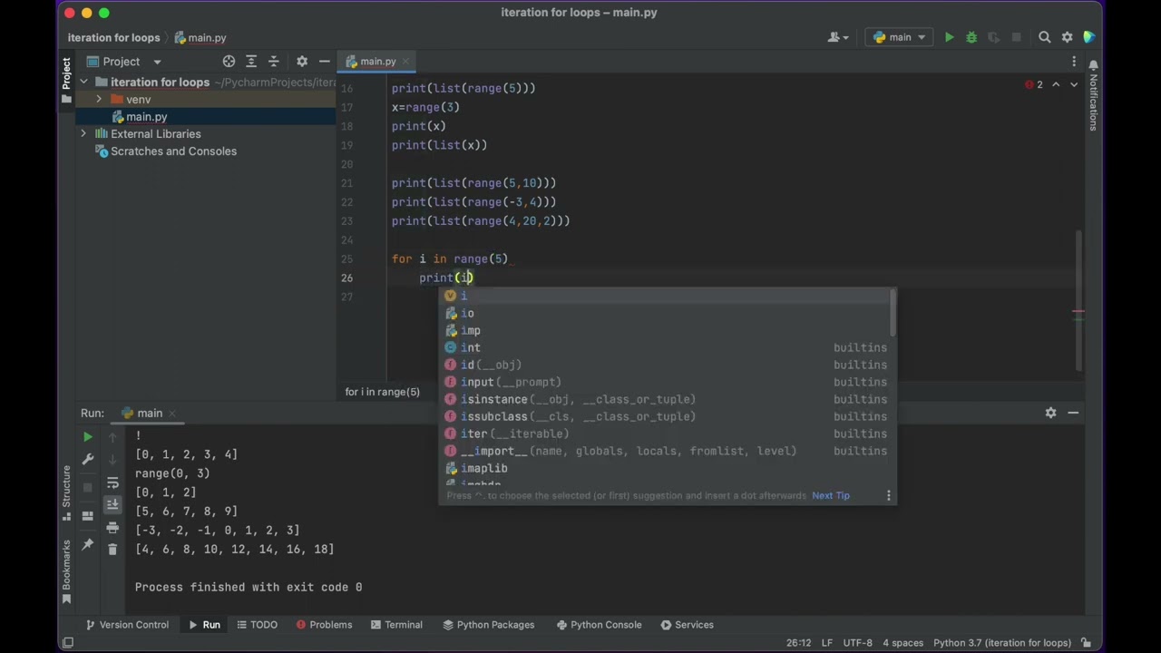The width and height of the screenshot is (1161, 653).
Task: Select opened file target icon in Project panel
Action: pos(229,62)
